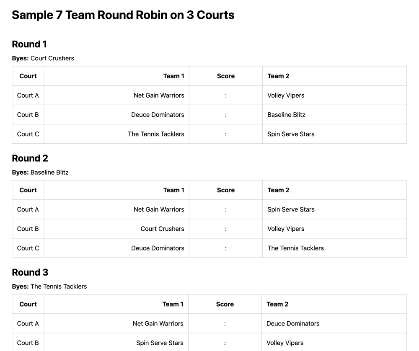Screen dimensions: 419x351
Task: Click Court Crushers team cell in Round 2 table
Action: [162, 229]
